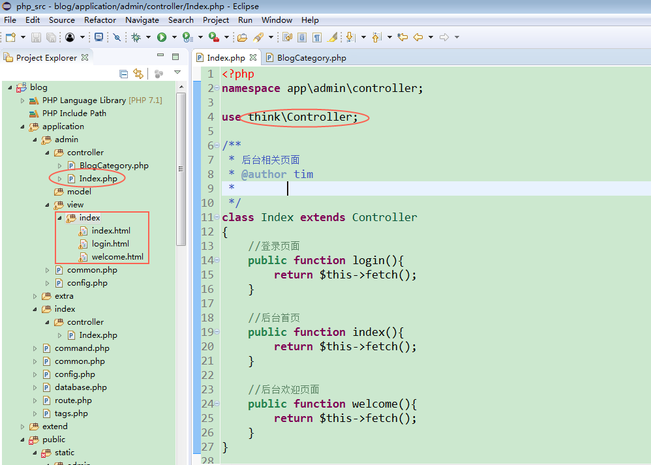
Task: Open the Back history dropdown arrow
Action: [431, 37]
